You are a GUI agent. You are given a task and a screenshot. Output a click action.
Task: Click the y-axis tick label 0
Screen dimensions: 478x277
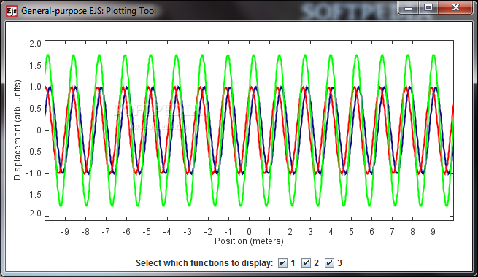point(39,130)
